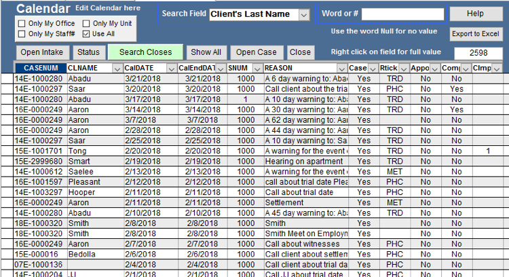
Task: Expand the Appo column dropdown arrow
Action: (434, 68)
